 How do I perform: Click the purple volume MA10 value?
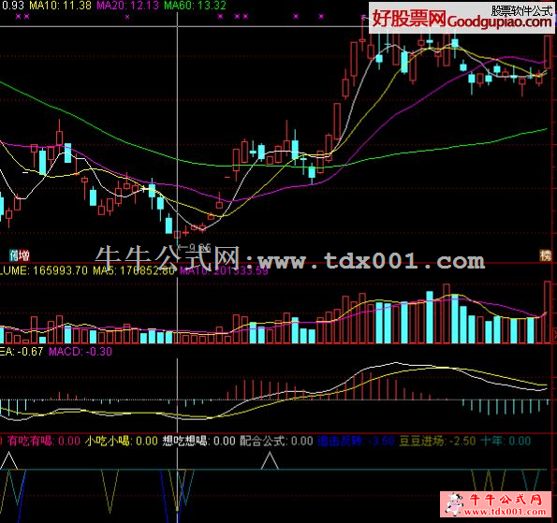[x=224, y=271]
